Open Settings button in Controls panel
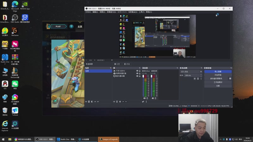253x142 pixels. coord(218,86)
